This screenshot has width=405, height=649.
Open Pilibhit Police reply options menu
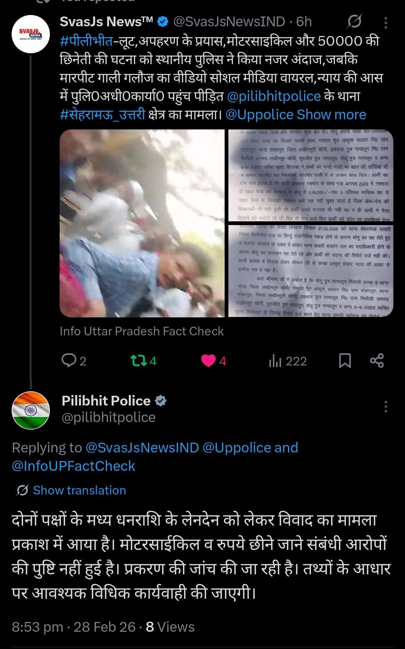pyautogui.click(x=386, y=406)
